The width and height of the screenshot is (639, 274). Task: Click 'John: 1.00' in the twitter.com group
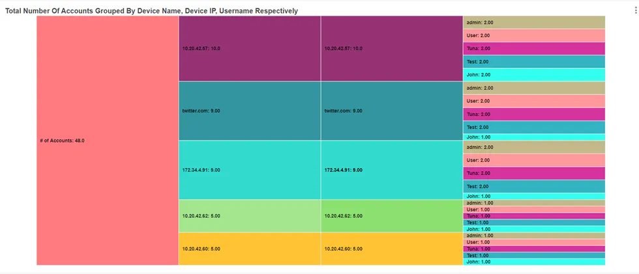pos(534,137)
